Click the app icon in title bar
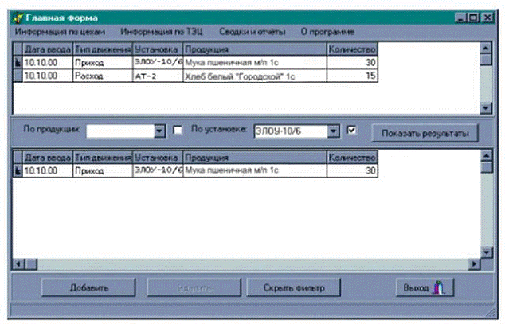 coord(18,16)
